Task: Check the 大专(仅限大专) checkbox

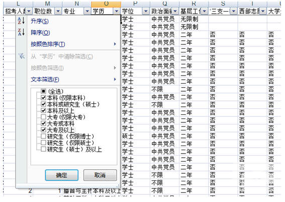Action: (43, 117)
